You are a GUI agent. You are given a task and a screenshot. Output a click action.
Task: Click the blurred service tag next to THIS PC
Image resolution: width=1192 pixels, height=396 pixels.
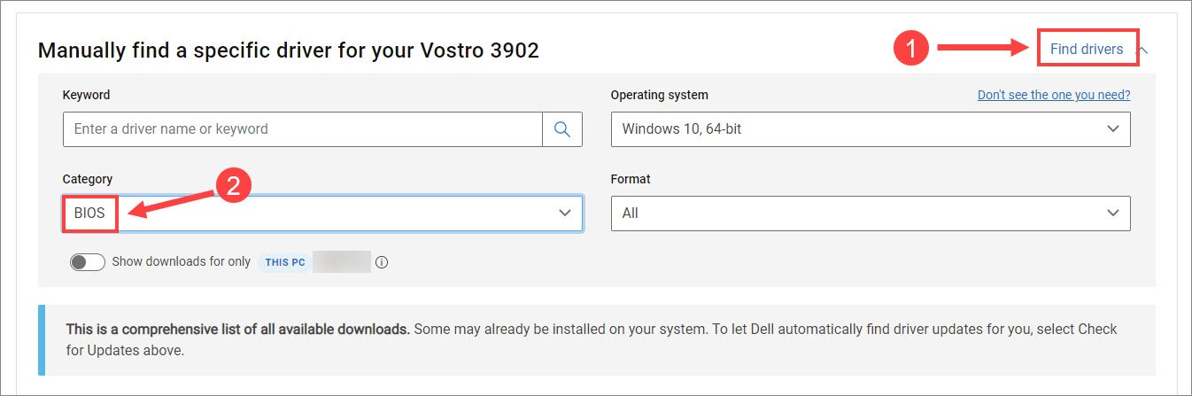341,262
